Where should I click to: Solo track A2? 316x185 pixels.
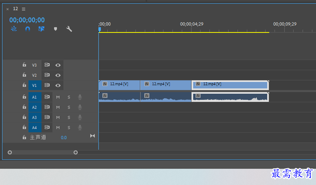tap(69, 107)
